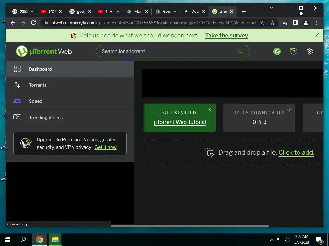This screenshot has width=329, height=246.
Task: Open the media control icon in toolbar
Action: (285, 23)
